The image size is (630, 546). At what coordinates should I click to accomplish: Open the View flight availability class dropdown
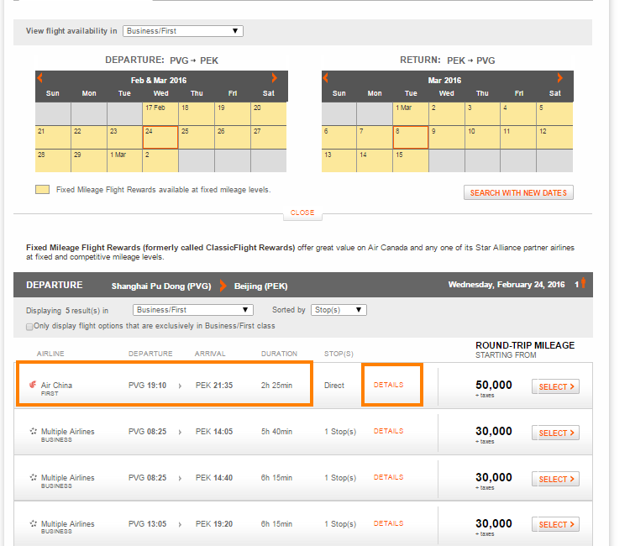[182, 31]
